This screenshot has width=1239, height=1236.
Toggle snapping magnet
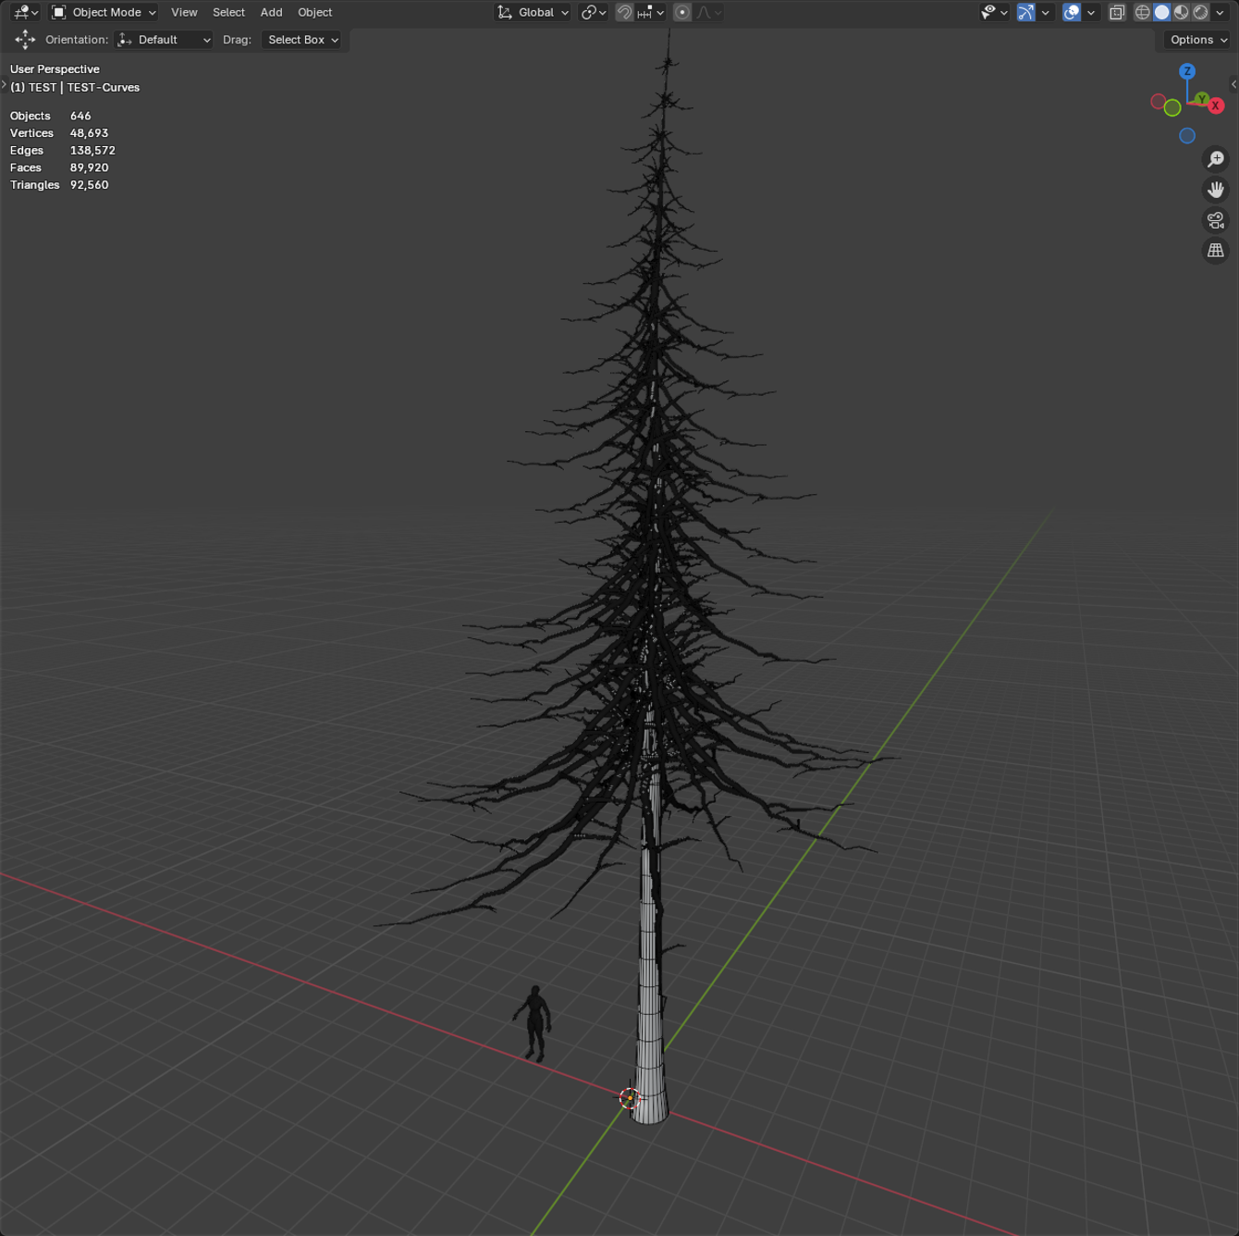625,12
